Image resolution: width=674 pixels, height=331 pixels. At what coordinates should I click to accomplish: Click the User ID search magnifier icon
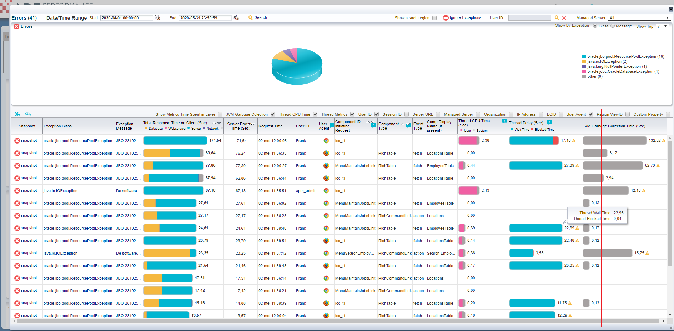(x=557, y=18)
